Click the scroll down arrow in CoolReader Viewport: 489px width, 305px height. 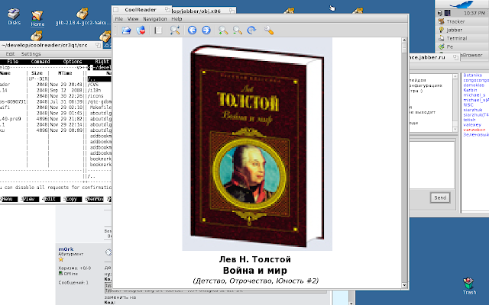tap(404, 285)
